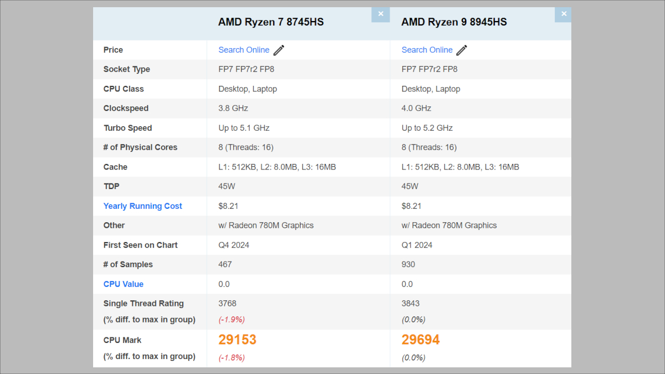
Task: Click the AMD Ryzen 9 8945HS header name
Action: click(x=453, y=22)
